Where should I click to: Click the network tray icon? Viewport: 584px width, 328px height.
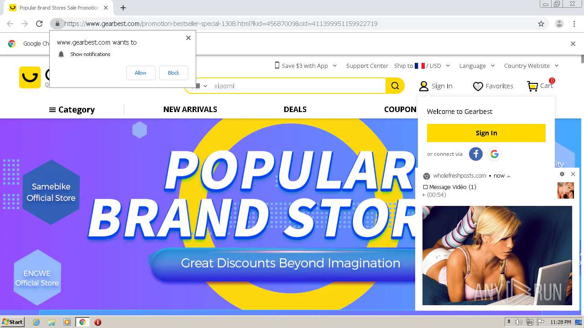[529, 322]
